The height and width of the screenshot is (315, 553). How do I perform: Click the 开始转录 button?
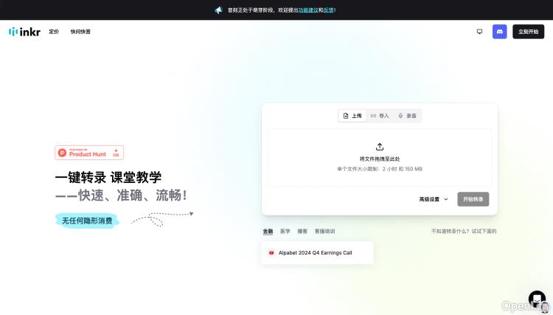click(x=473, y=199)
